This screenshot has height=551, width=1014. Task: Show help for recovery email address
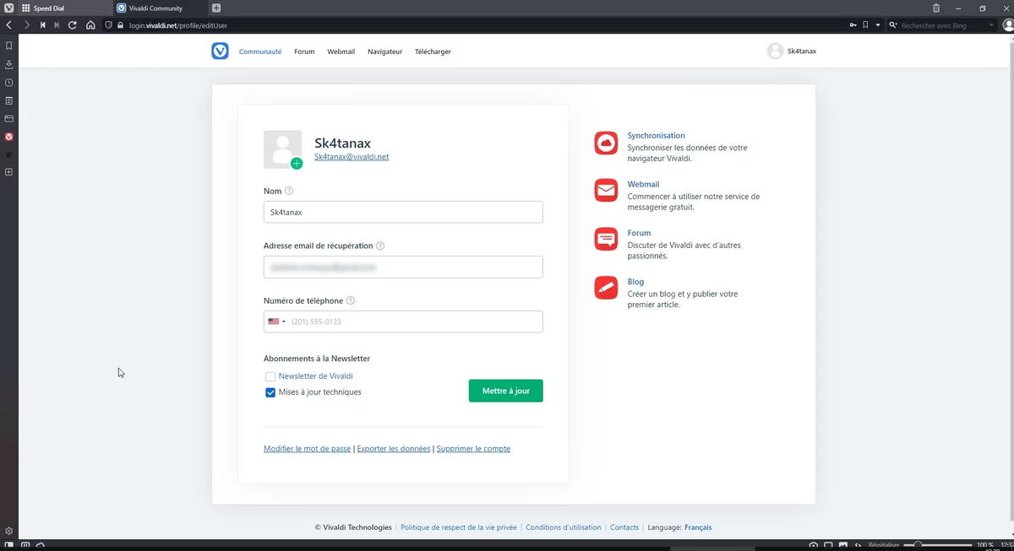coord(380,246)
